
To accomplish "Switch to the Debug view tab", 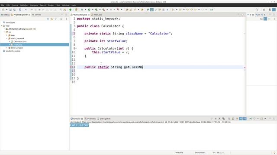I will point(5,15).
